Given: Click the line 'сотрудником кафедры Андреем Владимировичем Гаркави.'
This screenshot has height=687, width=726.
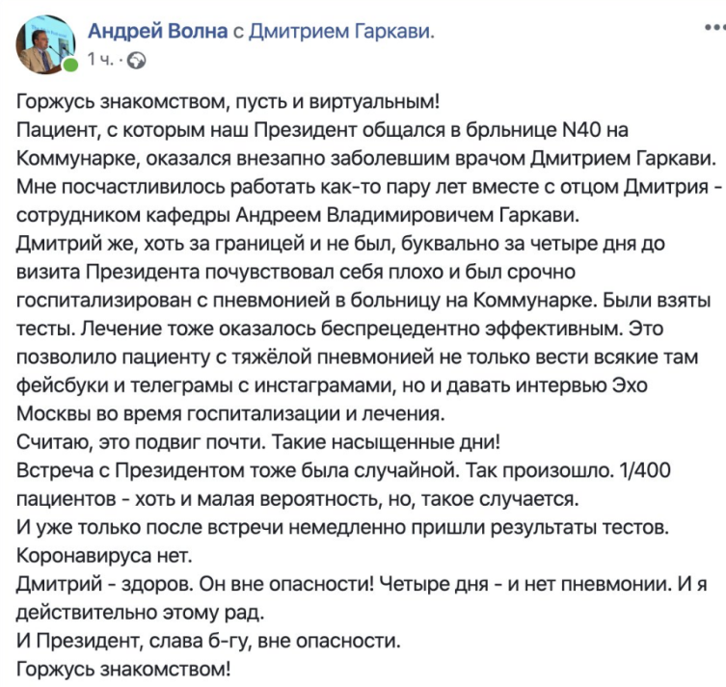Looking at the screenshot, I should (x=298, y=216).
